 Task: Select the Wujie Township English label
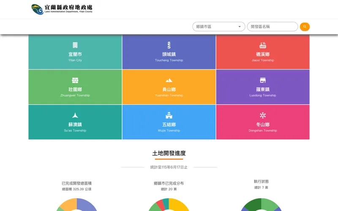169,130
